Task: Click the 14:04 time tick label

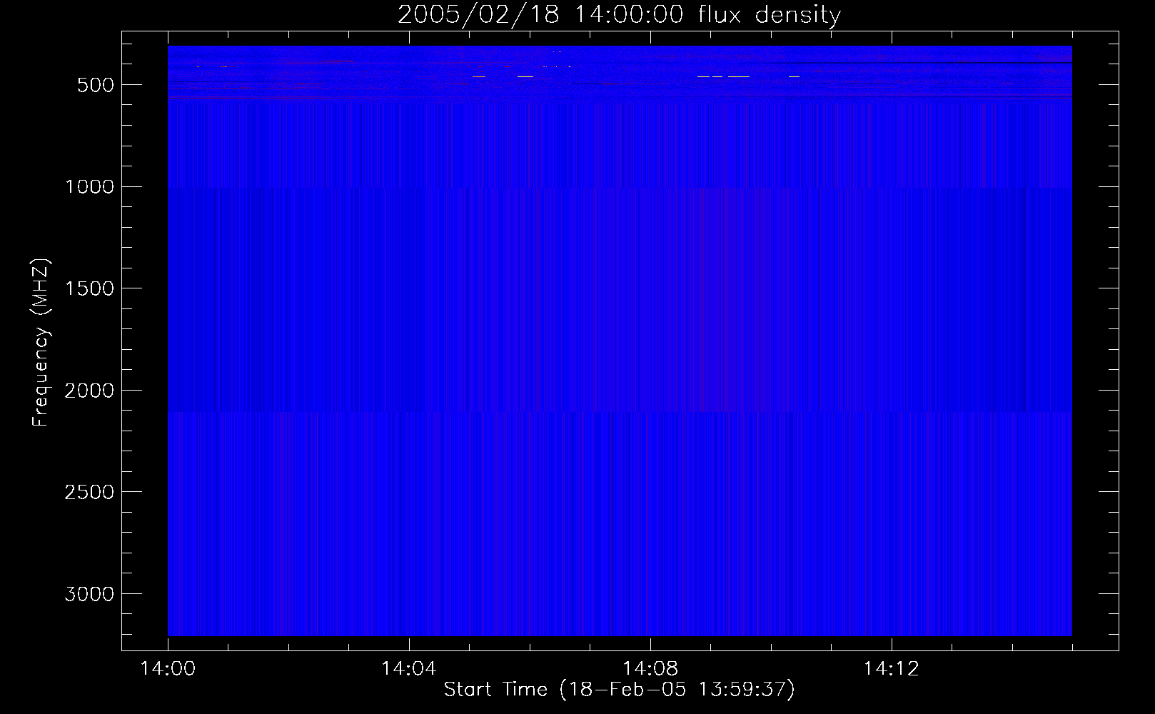Action: click(x=408, y=669)
